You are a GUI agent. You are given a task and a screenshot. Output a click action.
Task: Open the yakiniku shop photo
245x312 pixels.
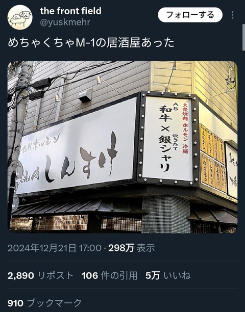point(122,147)
